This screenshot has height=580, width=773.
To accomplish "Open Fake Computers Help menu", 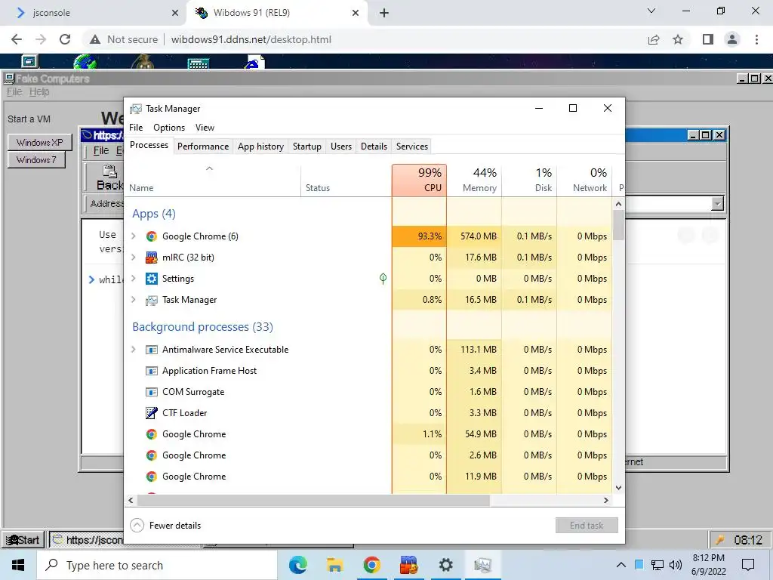I will click(39, 91).
